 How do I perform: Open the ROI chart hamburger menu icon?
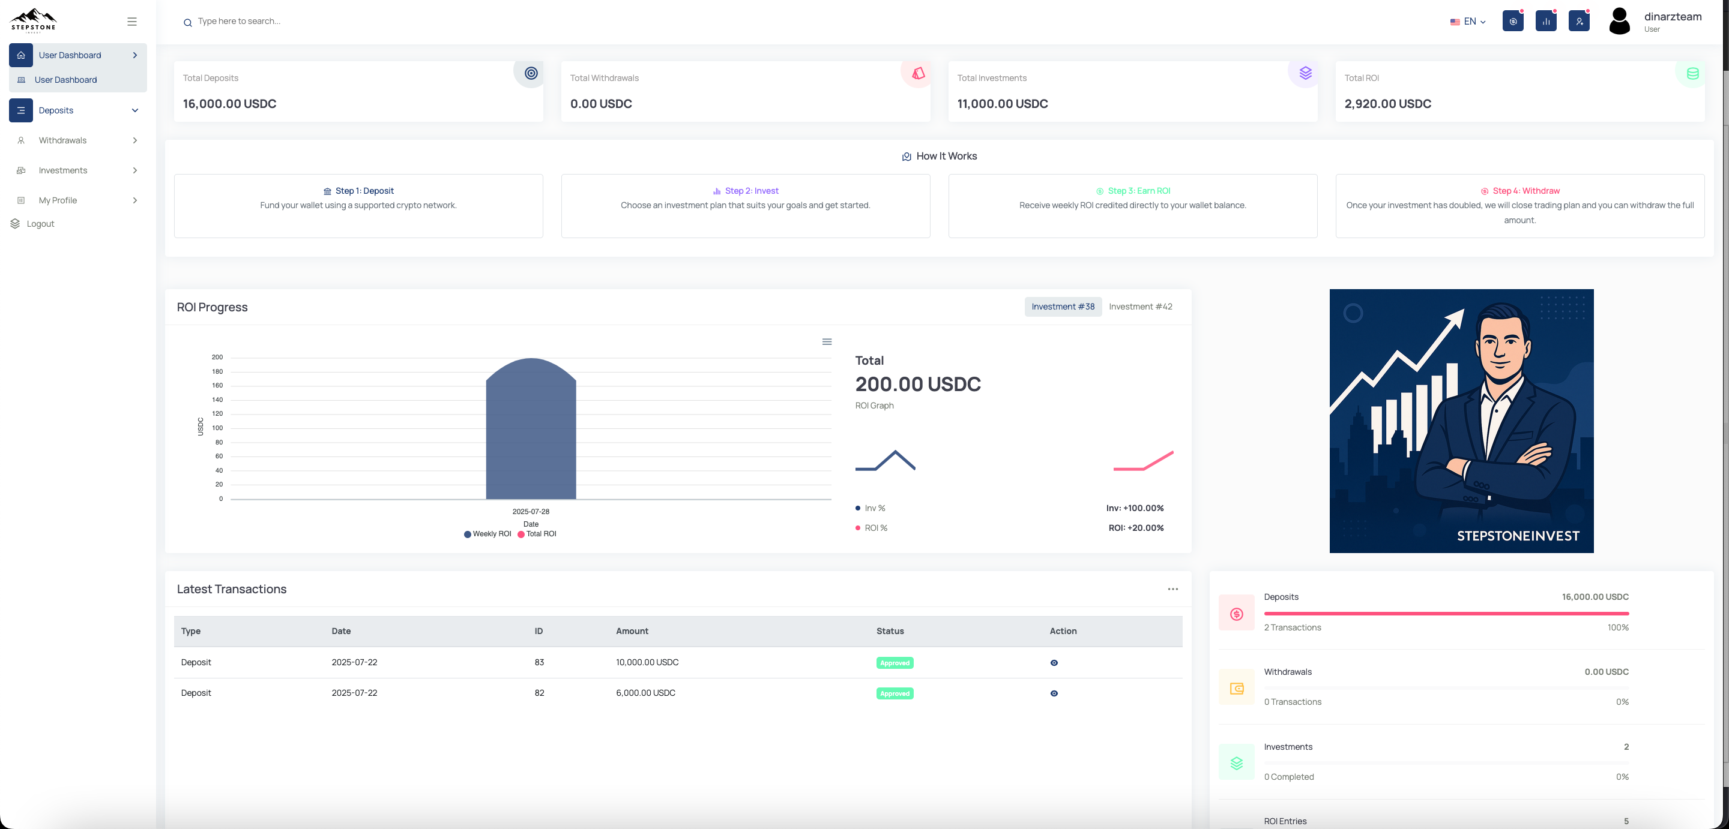(827, 342)
